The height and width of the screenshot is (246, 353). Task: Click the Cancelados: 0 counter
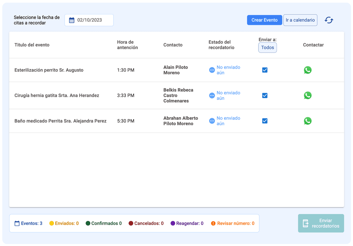pyautogui.click(x=146, y=223)
